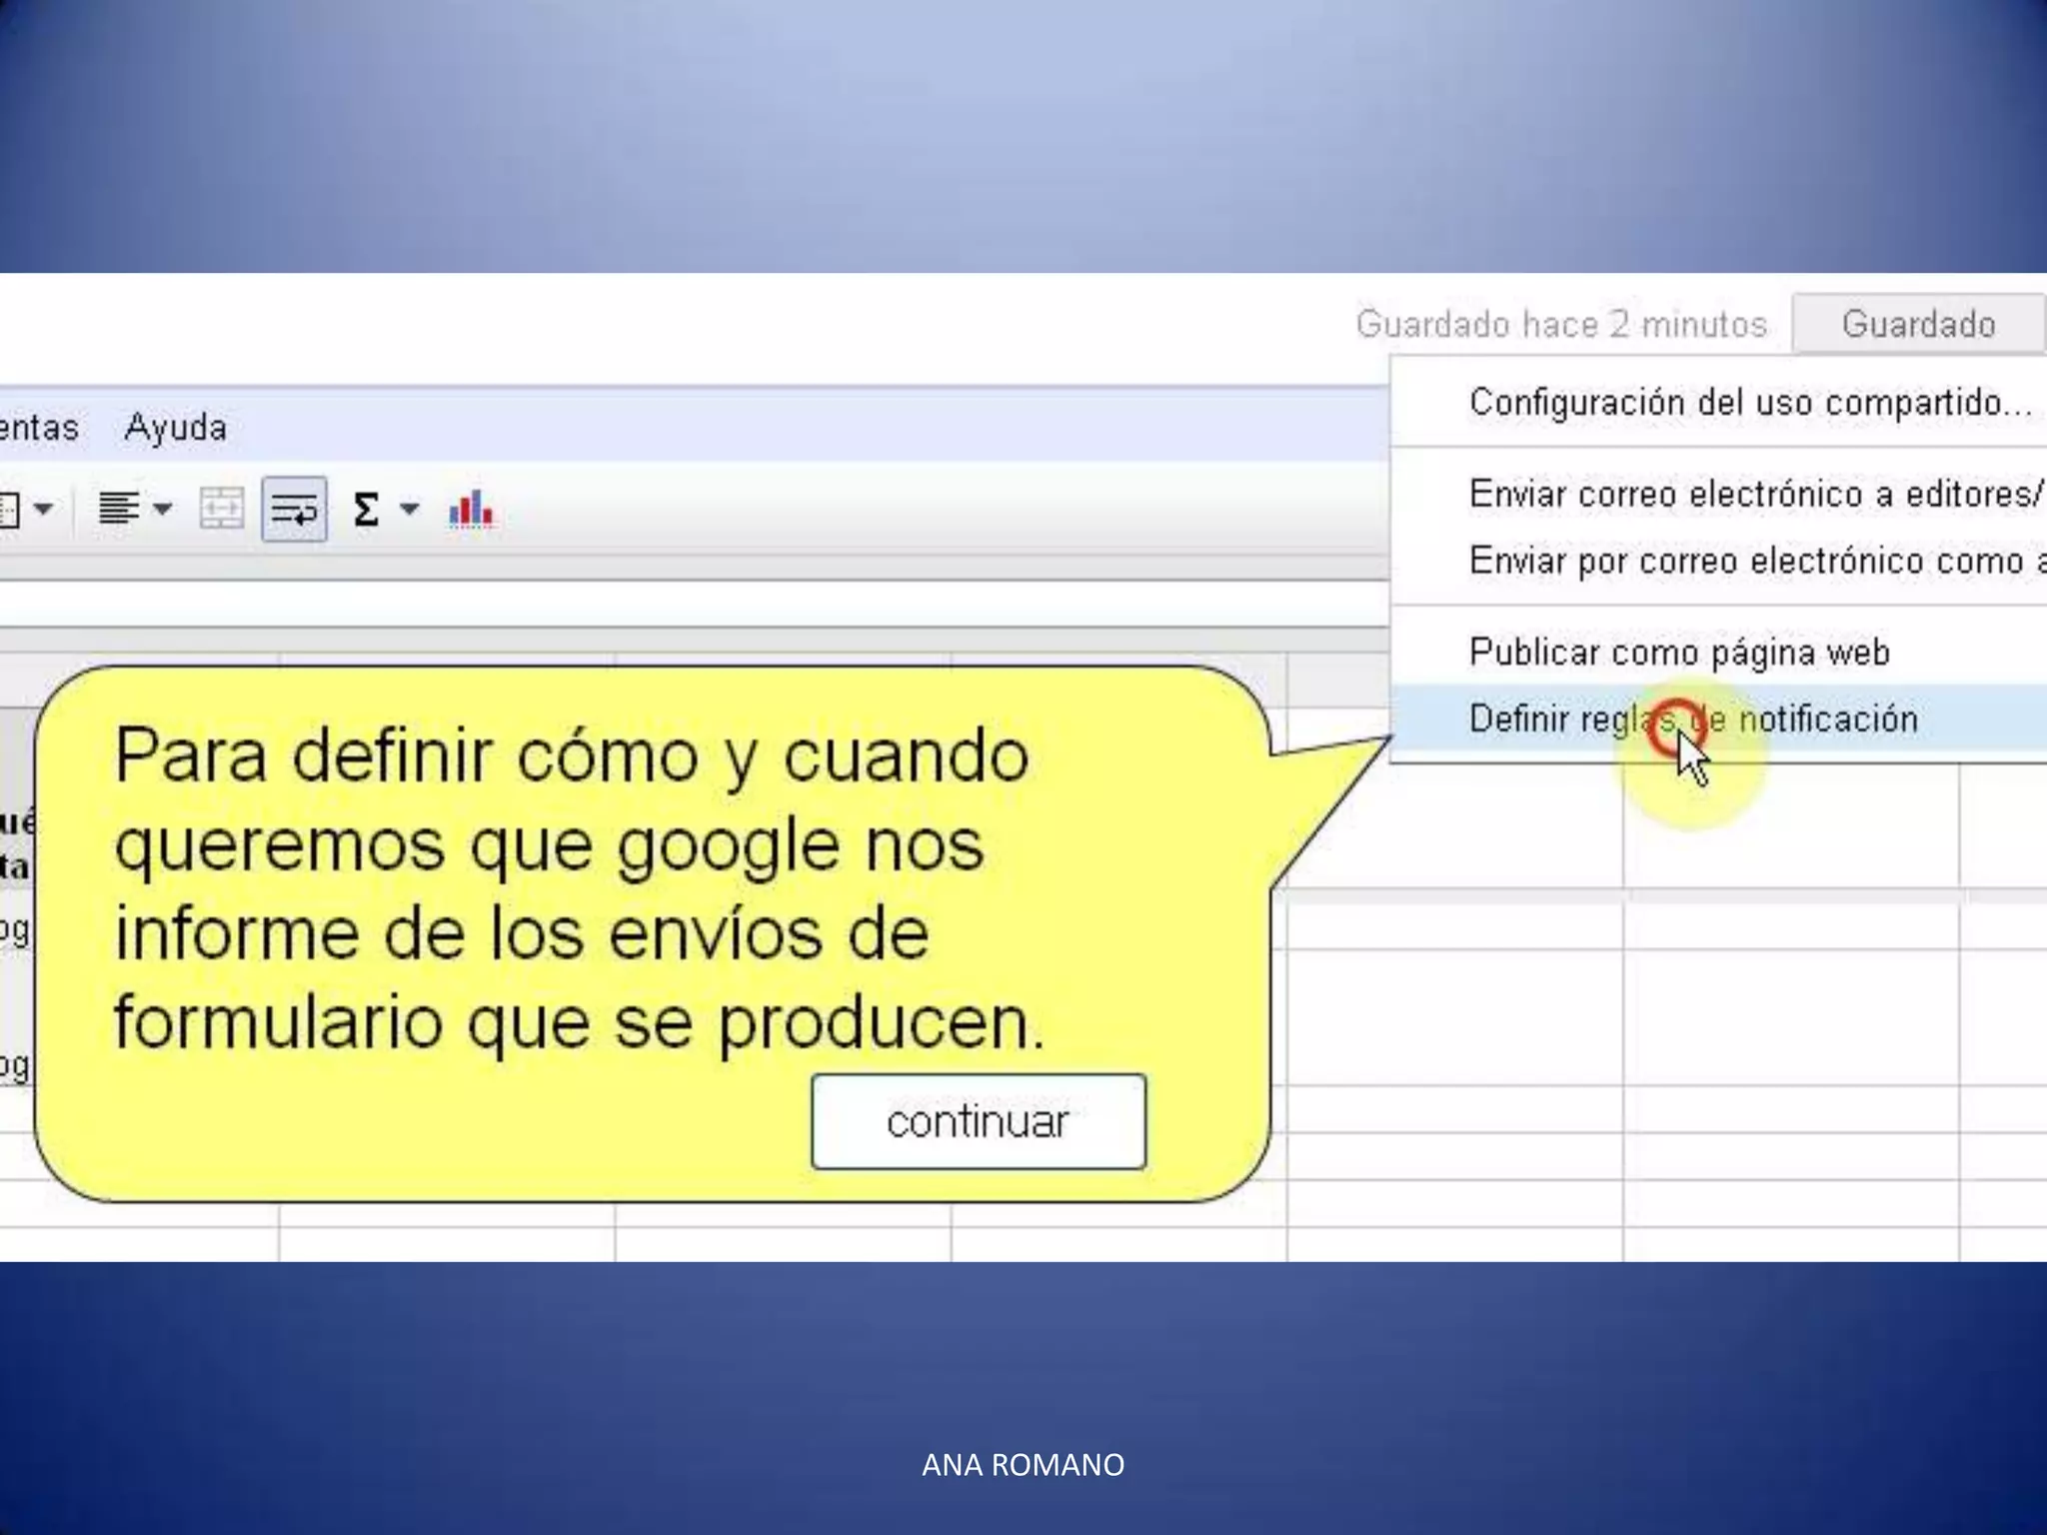Open the partially visible Herramientas menu

[x=38, y=428]
